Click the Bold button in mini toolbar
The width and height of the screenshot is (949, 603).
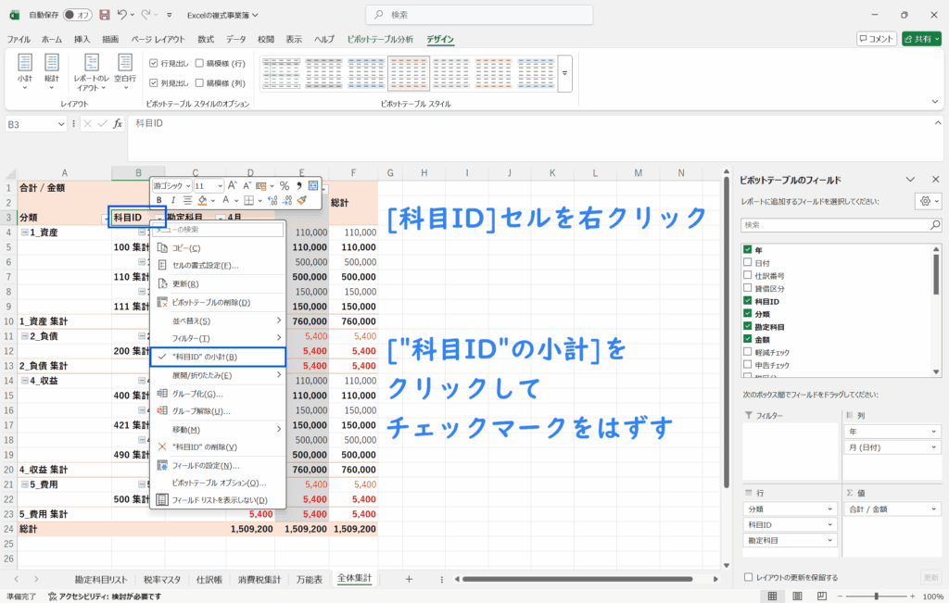[159, 200]
